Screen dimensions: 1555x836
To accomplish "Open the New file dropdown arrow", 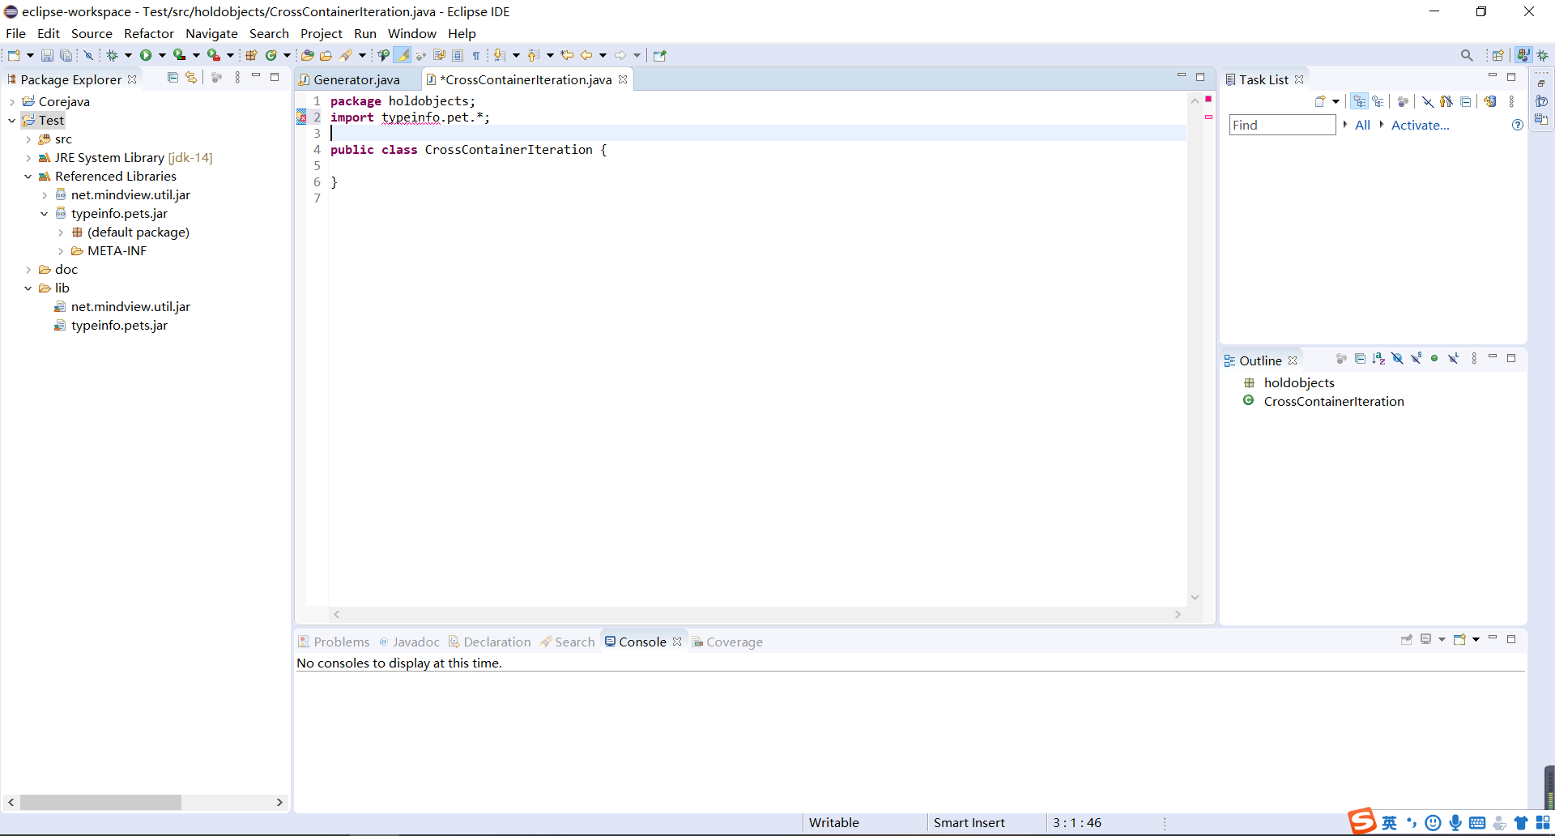I will click(30, 55).
